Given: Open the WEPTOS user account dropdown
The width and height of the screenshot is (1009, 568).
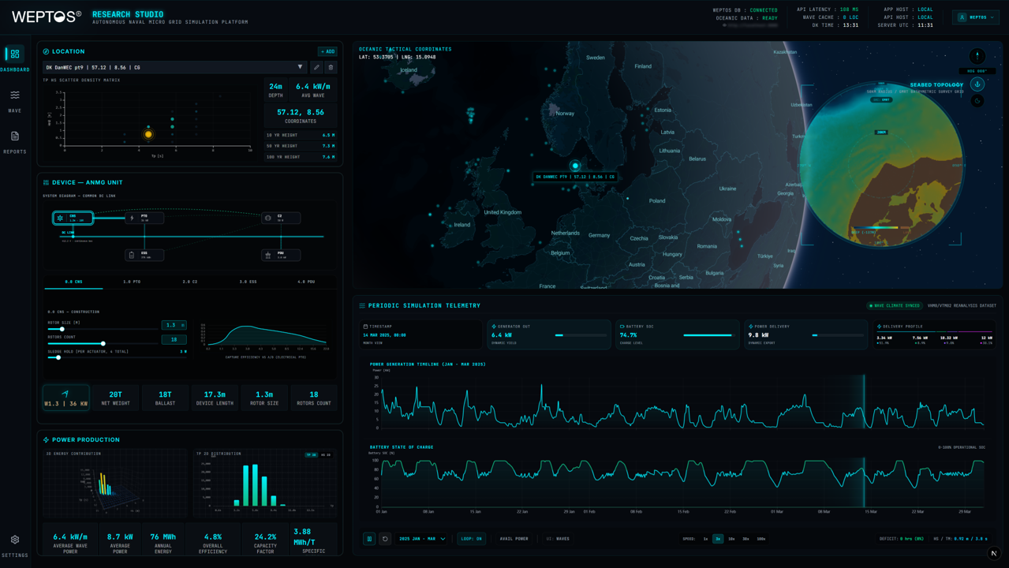Looking at the screenshot, I should [976, 17].
